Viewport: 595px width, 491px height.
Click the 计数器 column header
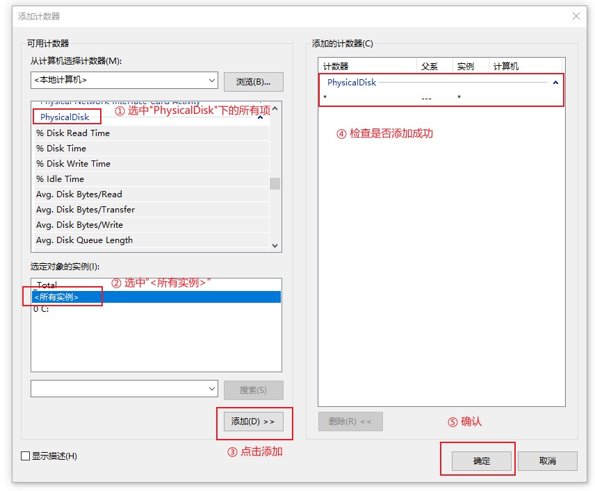(x=367, y=67)
